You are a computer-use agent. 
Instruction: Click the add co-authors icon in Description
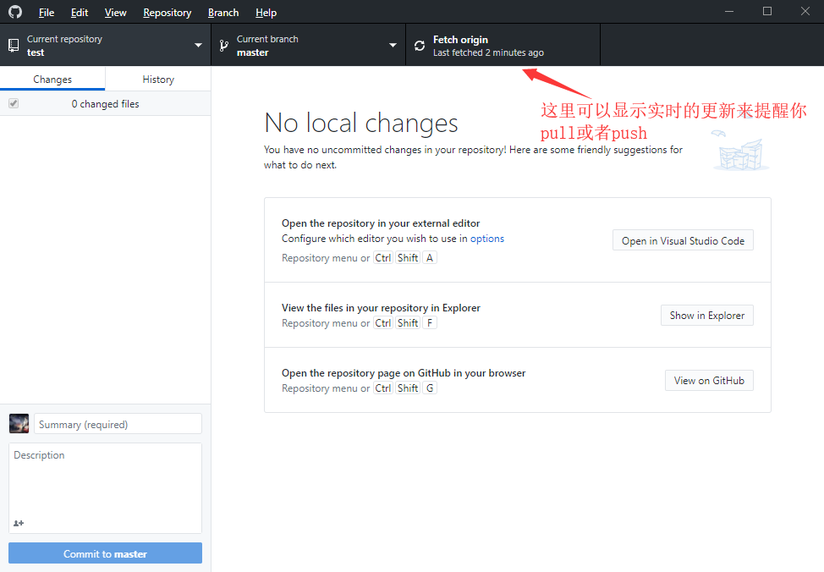(19, 523)
